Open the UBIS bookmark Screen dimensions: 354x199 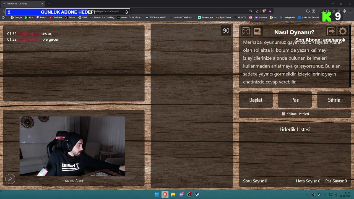tap(83, 17)
